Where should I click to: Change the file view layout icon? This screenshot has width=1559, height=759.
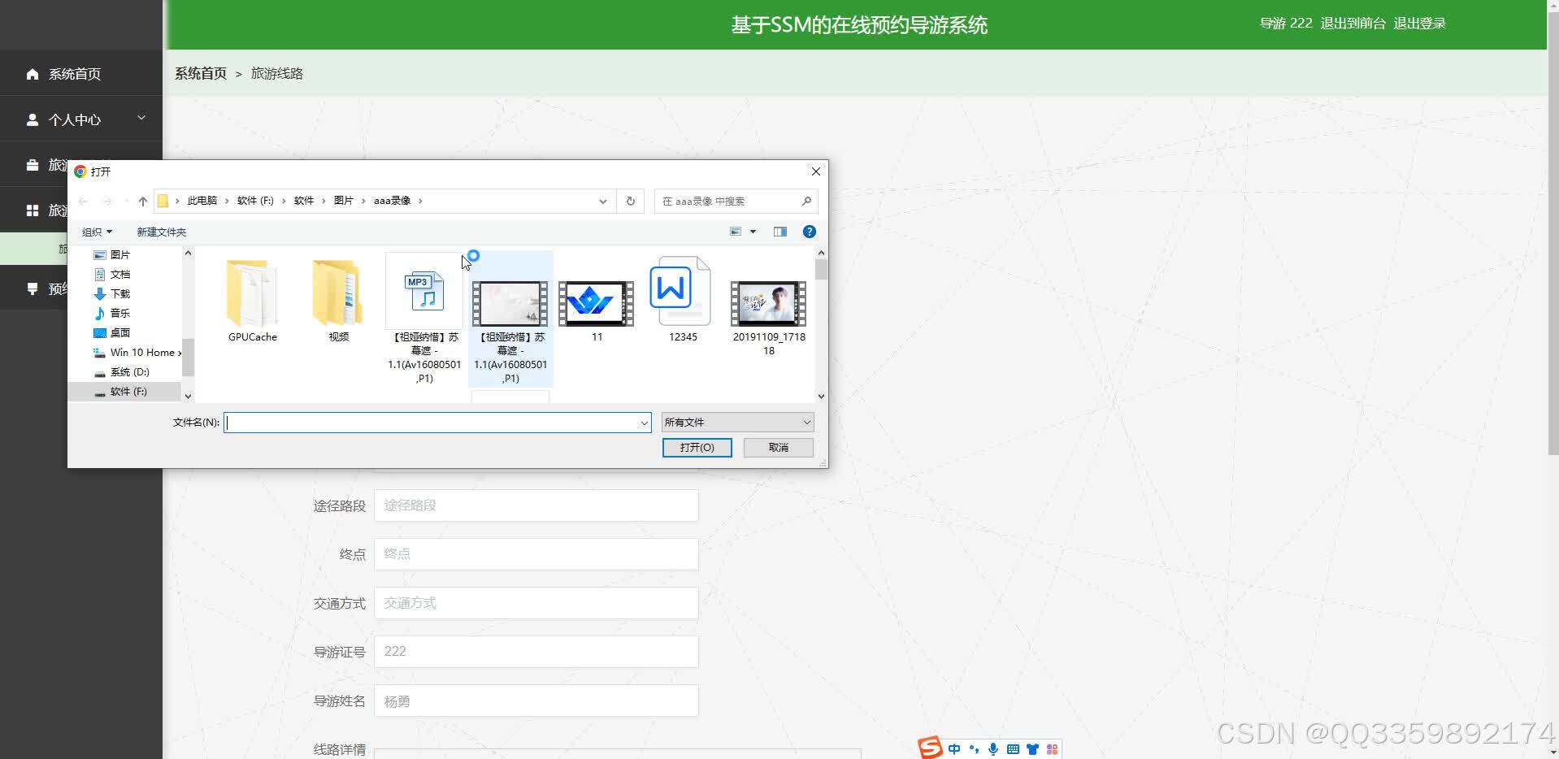click(736, 232)
